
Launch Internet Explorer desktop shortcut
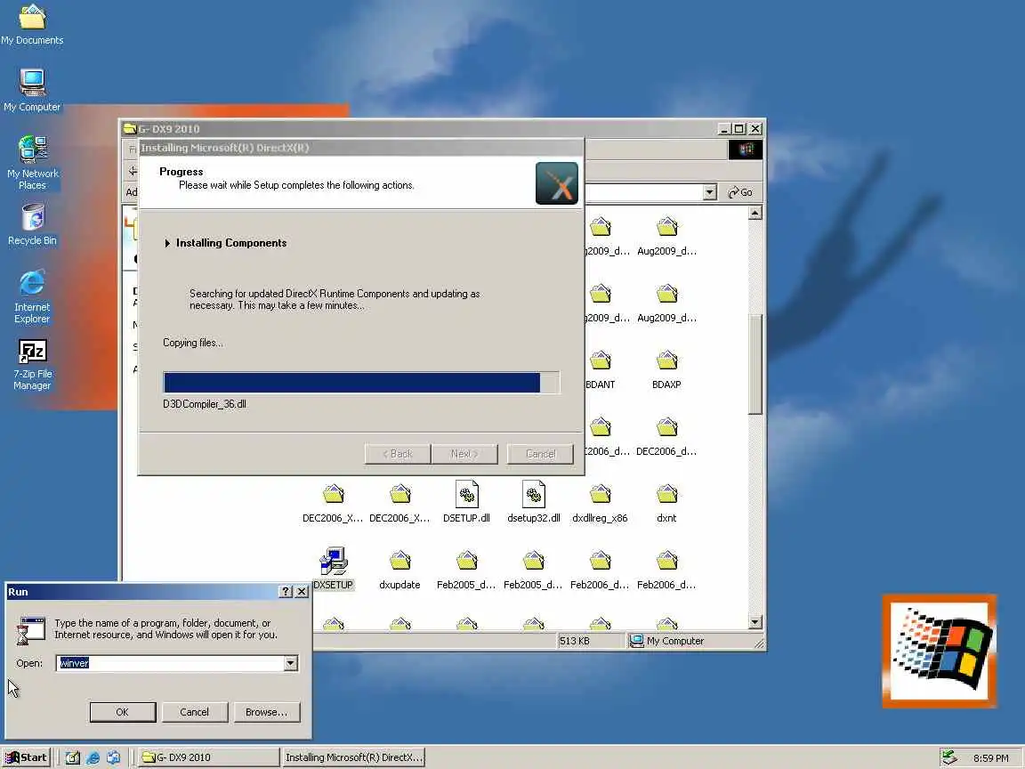coord(32,296)
